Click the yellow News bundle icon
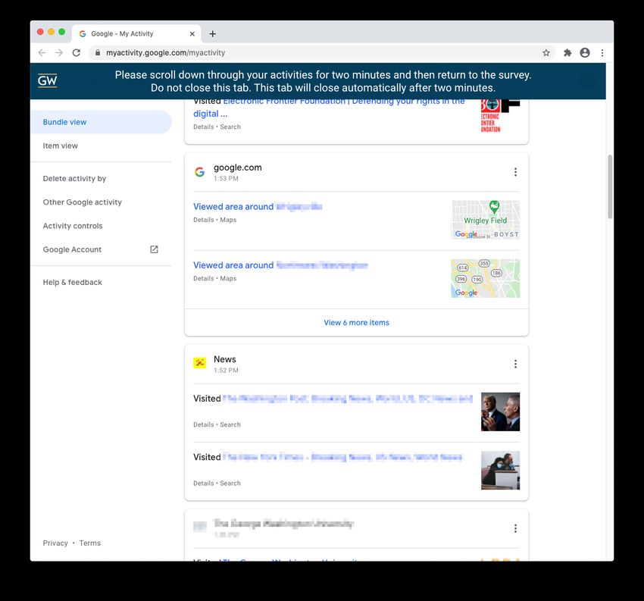This screenshot has height=601, width=644. (199, 363)
